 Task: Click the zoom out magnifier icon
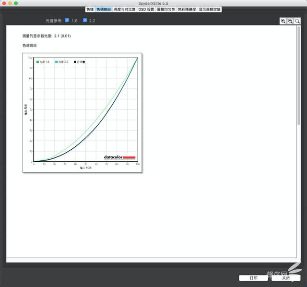[290, 21]
